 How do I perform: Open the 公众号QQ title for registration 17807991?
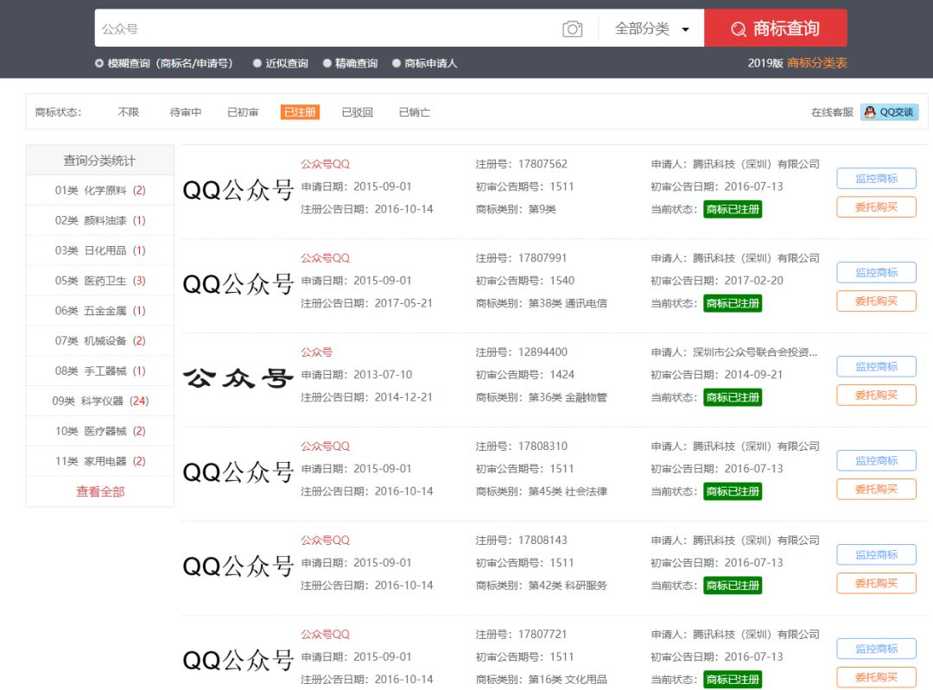325,258
